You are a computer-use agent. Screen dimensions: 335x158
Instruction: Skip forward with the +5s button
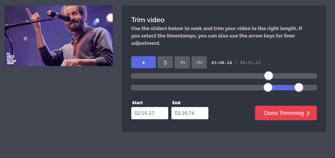[199, 62]
